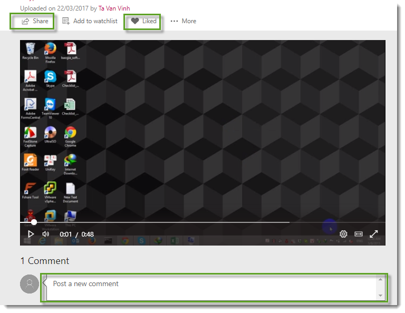Toggle theater mode width icon
The width and height of the screenshot is (405, 313).
click(x=359, y=234)
